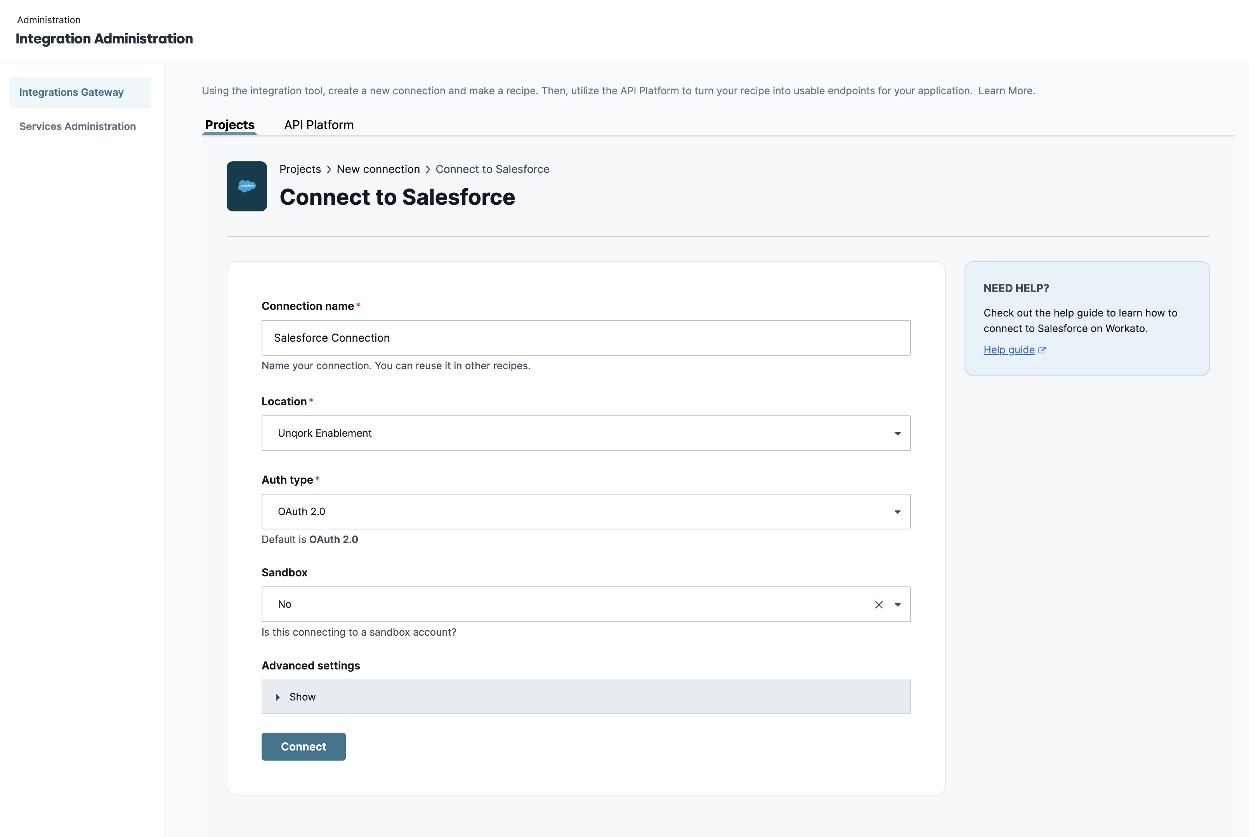Click the Connection name label
1249x837 pixels.
pos(308,306)
